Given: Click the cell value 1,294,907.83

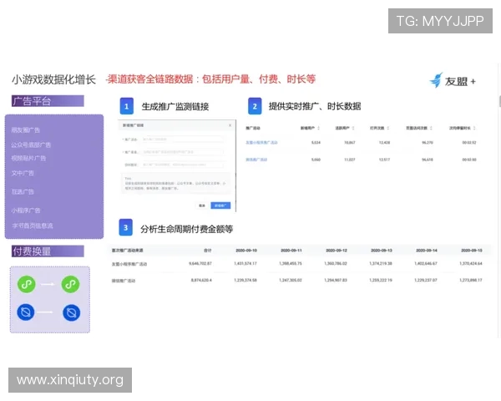Looking at the screenshot, I should coord(336,280).
